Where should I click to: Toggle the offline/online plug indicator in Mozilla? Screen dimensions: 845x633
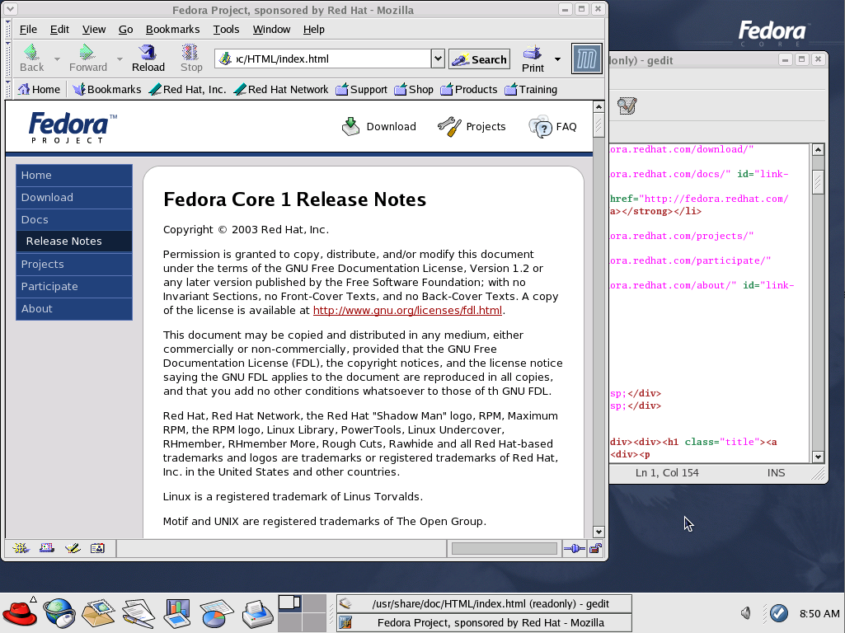click(573, 548)
